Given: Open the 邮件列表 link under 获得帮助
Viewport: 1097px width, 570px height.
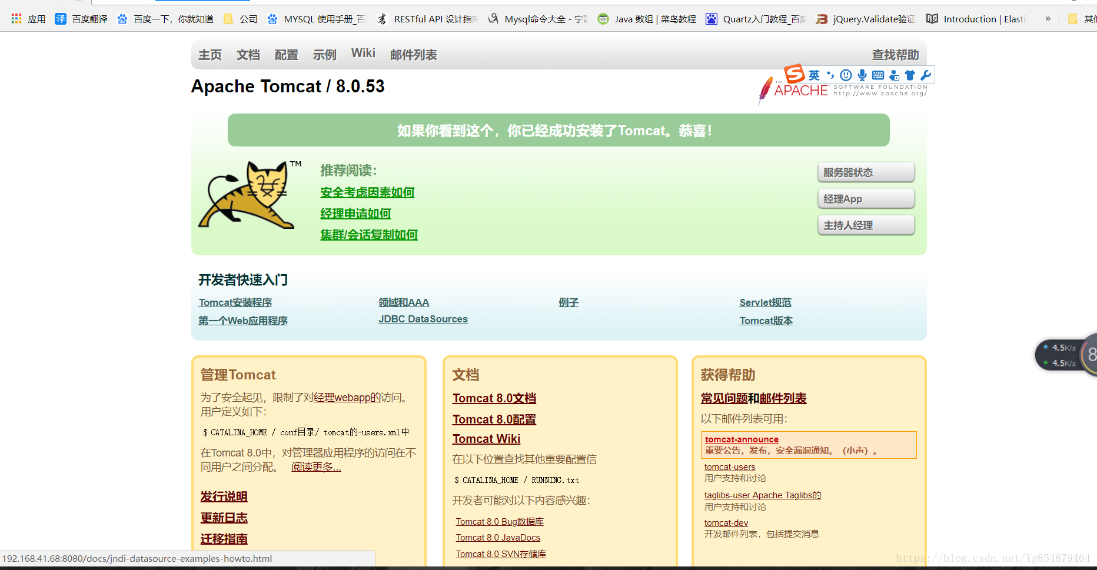Looking at the screenshot, I should coord(783,398).
